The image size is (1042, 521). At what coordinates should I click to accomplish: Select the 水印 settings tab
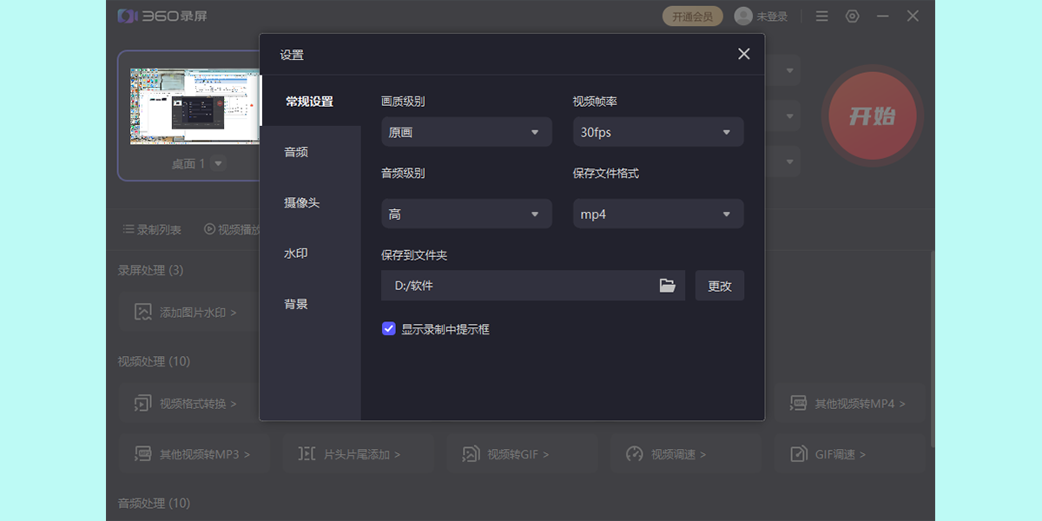click(296, 254)
